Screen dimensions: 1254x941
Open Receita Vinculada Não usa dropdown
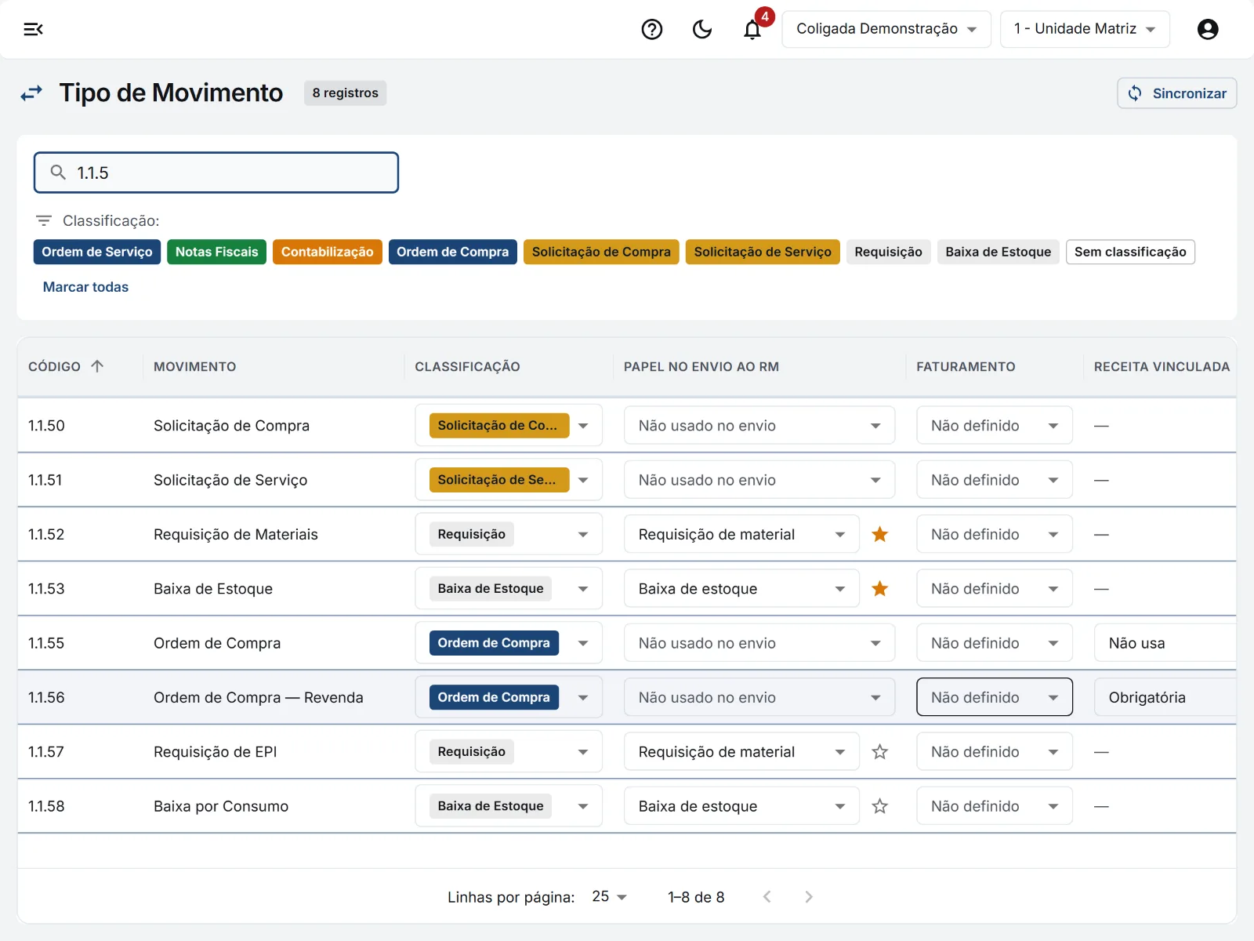tap(1165, 643)
